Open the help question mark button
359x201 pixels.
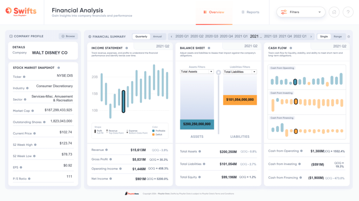pyautogui.click(x=348, y=12)
